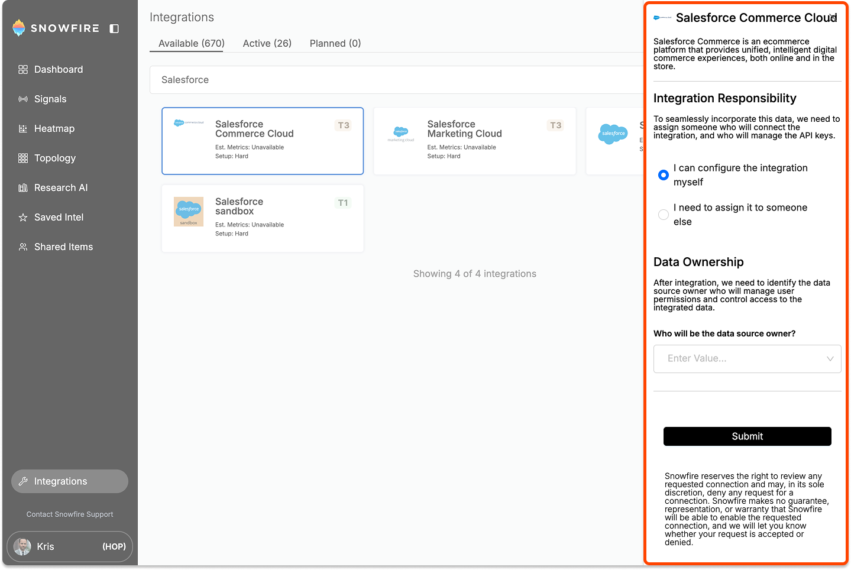Image resolution: width=851 pixels, height=570 pixels.
Task: Click 'Est. Metrics: Unavailable' on Marketing Cloud card
Action: [462, 147]
